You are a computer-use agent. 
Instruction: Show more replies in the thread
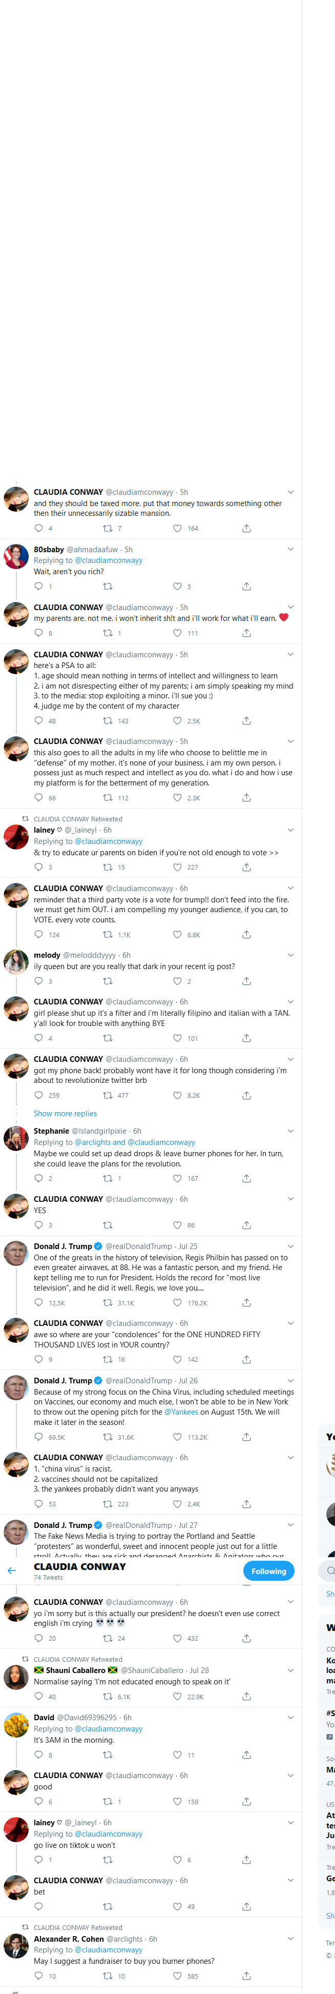[65, 1114]
